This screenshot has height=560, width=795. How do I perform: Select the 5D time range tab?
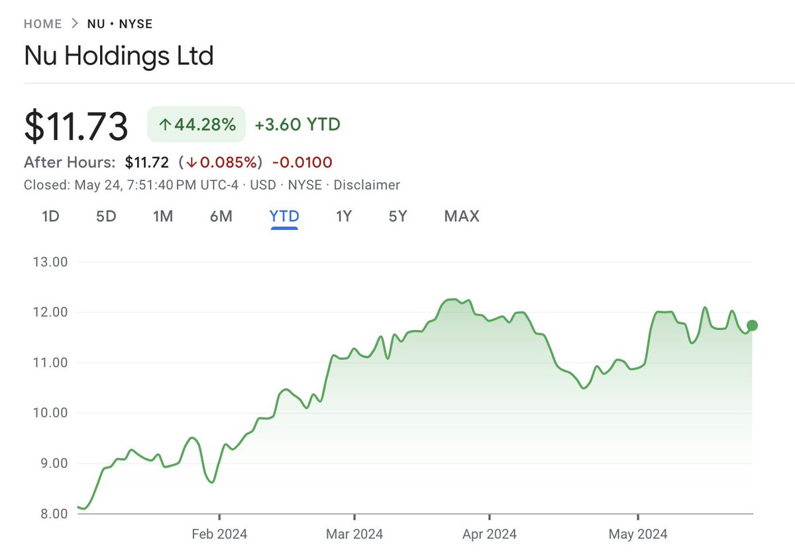click(106, 216)
